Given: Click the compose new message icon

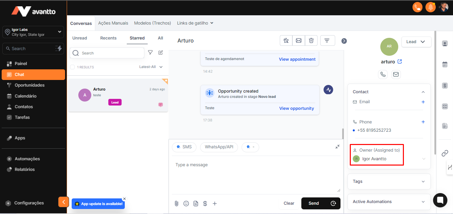Looking at the screenshot, I should [161, 53].
